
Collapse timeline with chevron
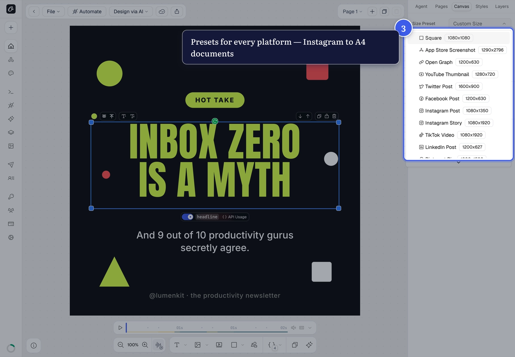coord(310,328)
